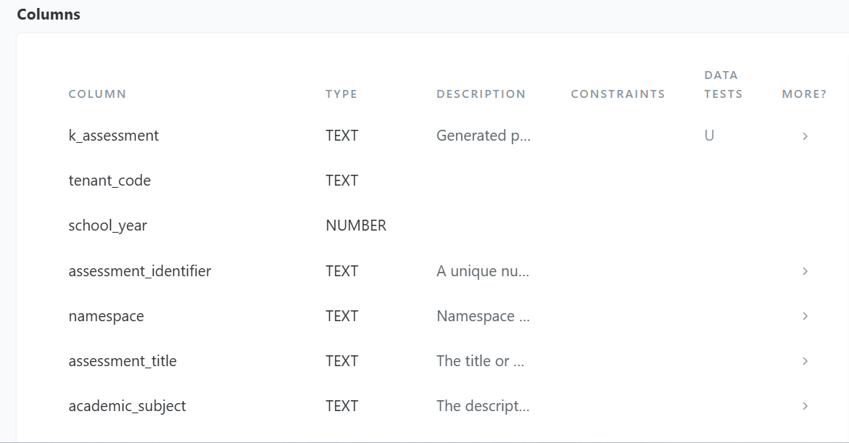Click the U unique test badge for k_assessment
The height and width of the screenshot is (443, 849).
click(708, 136)
